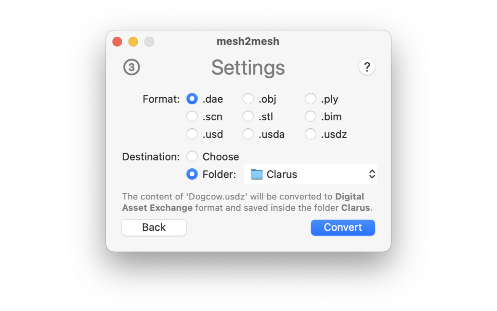Image resolution: width=497 pixels, height=311 pixels.
Task: Click the yellow minimize window button
Action: pos(133,42)
